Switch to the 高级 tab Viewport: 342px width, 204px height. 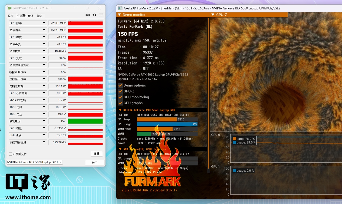tap(30, 16)
